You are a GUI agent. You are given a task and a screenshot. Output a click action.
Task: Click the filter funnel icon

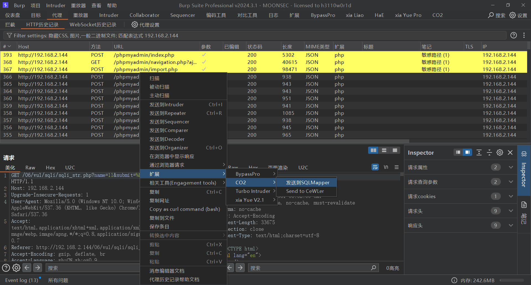[9, 35]
